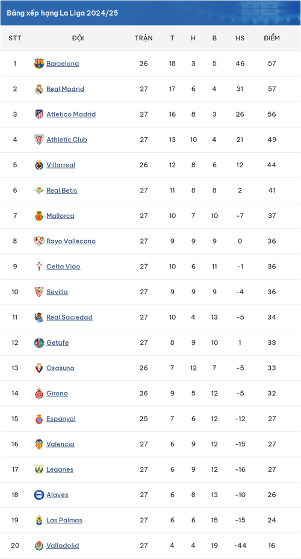Click the Real Betis crest icon
The height and width of the screenshot is (559, 301).
(39, 190)
